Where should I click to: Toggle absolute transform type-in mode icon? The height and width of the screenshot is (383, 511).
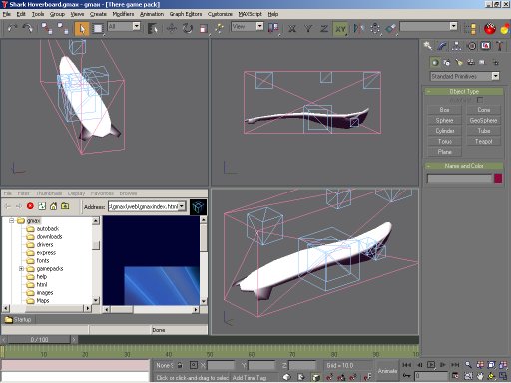(x=194, y=365)
